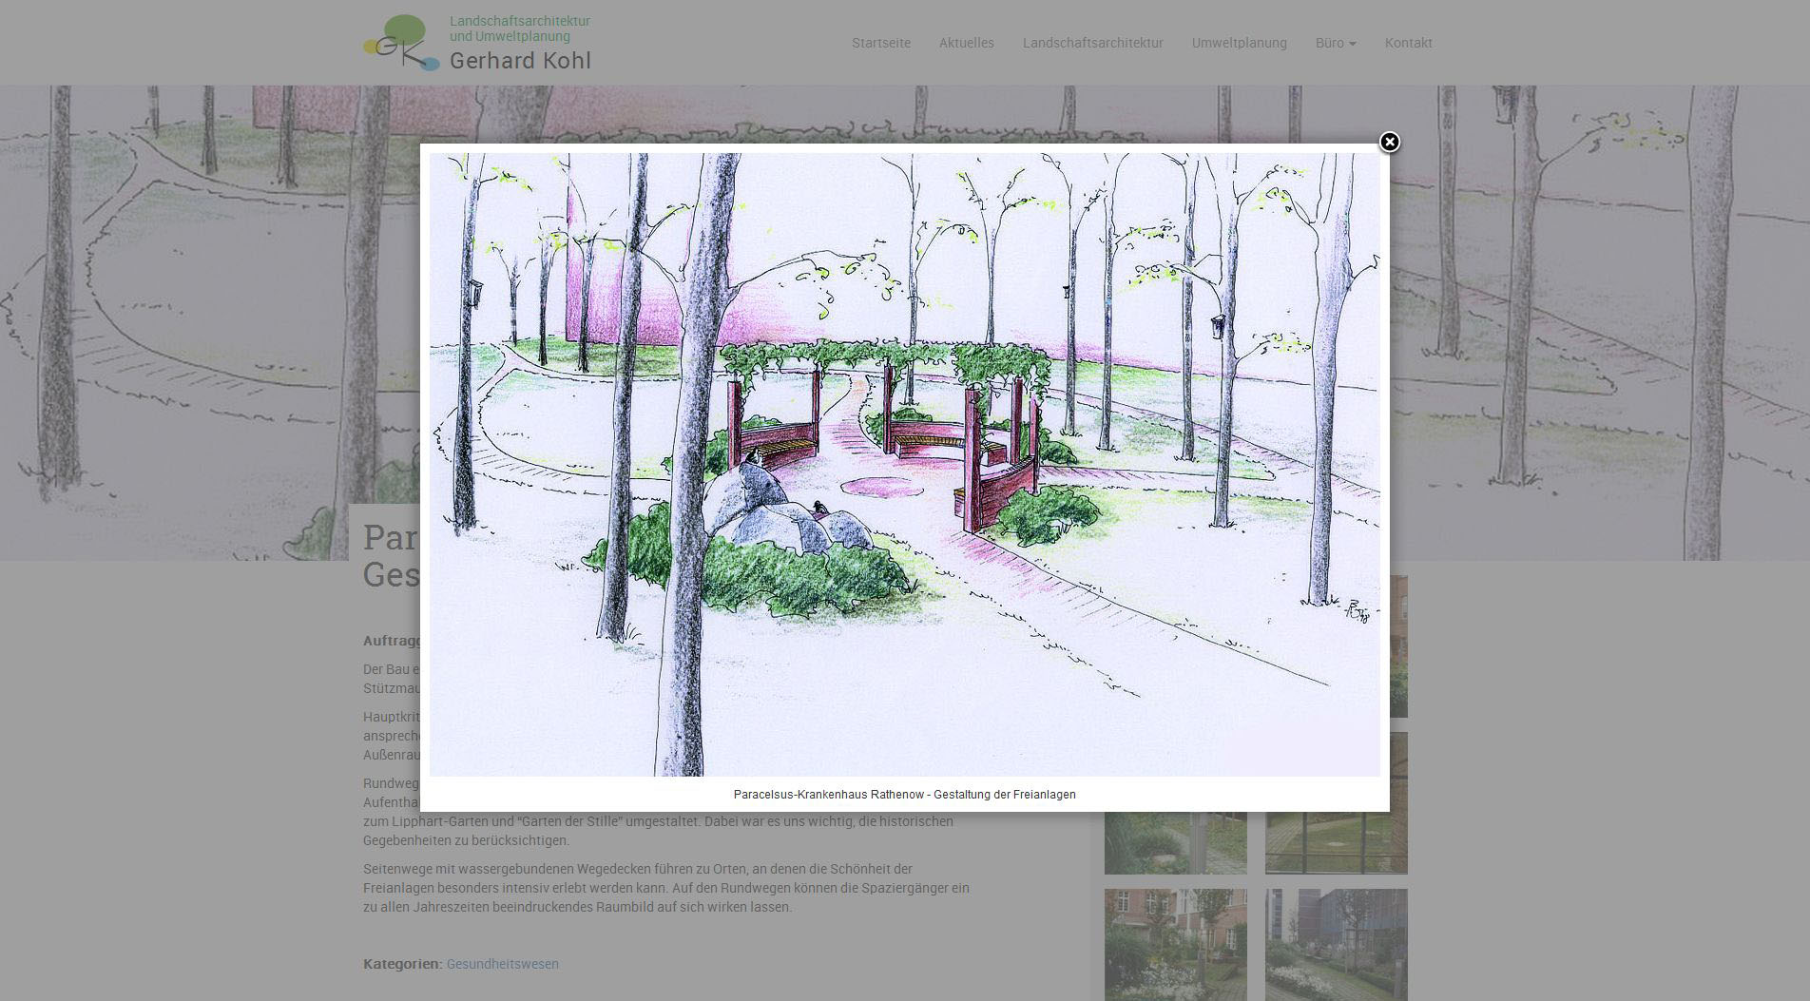
Task: Open the bottom-right paved path thumbnail
Action: click(1336, 944)
